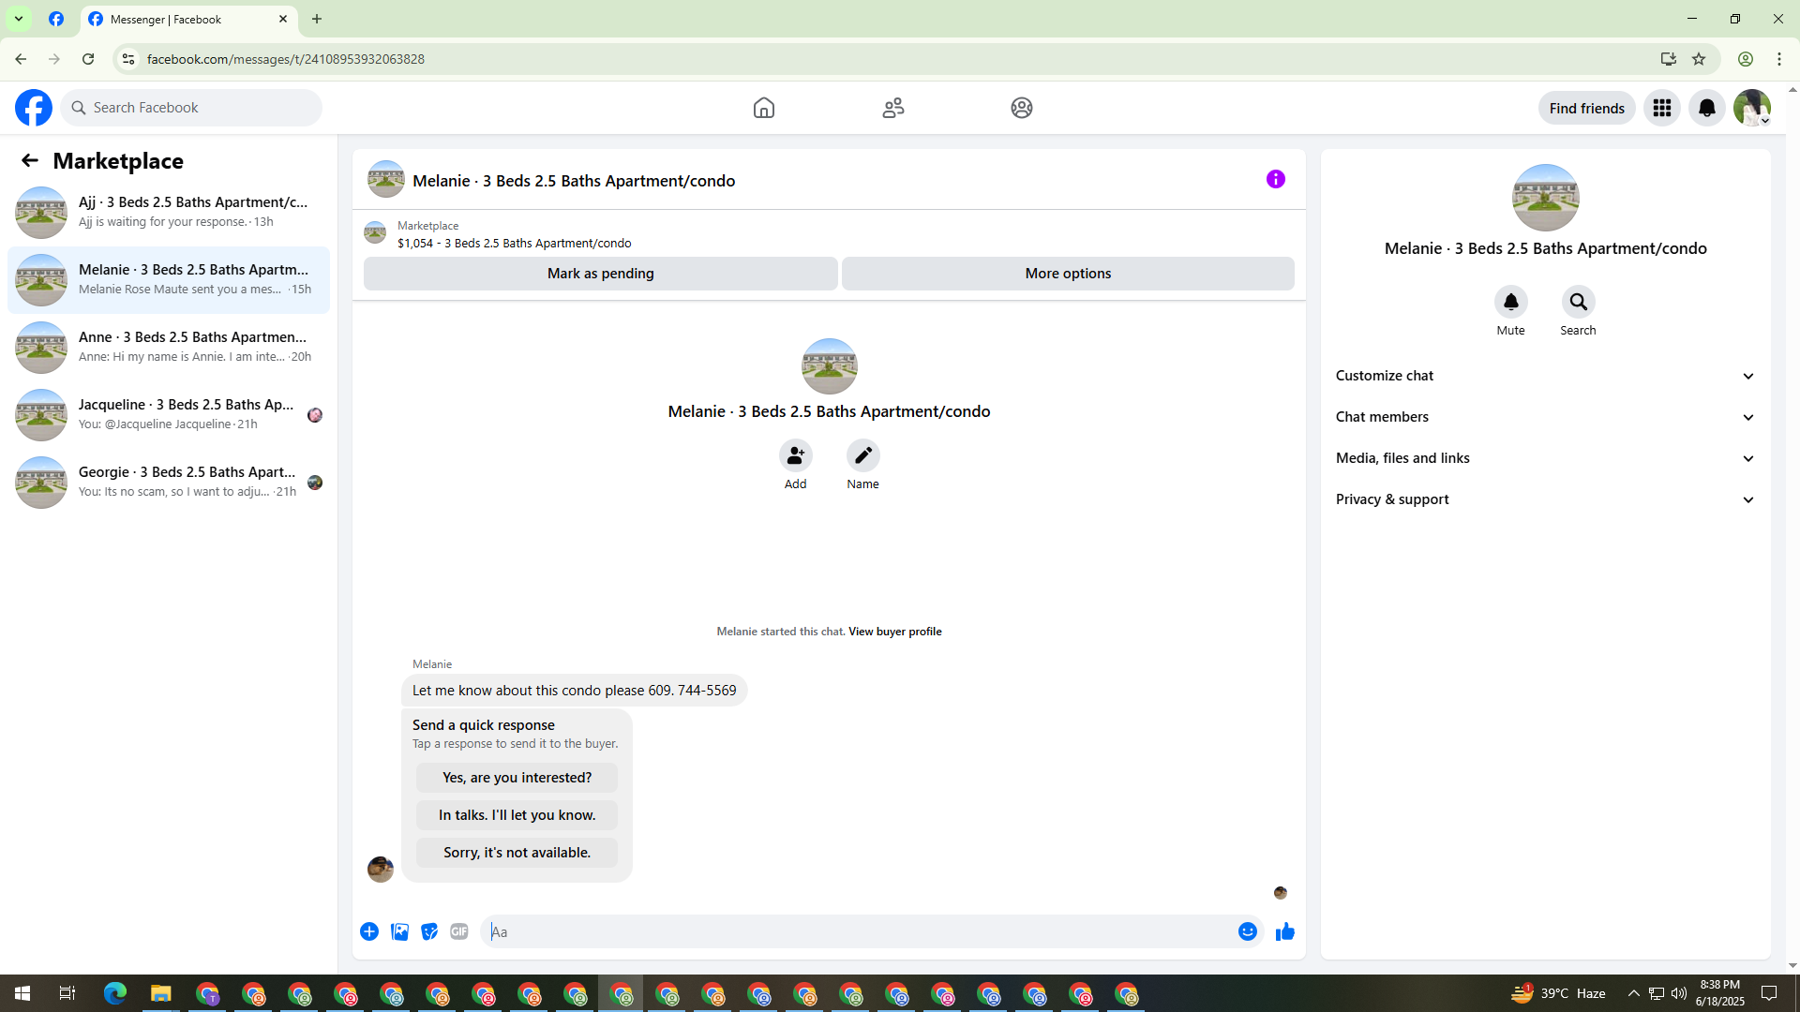Open the Groups icon in top navigation
This screenshot has width=1800, height=1012.
[1022, 108]
